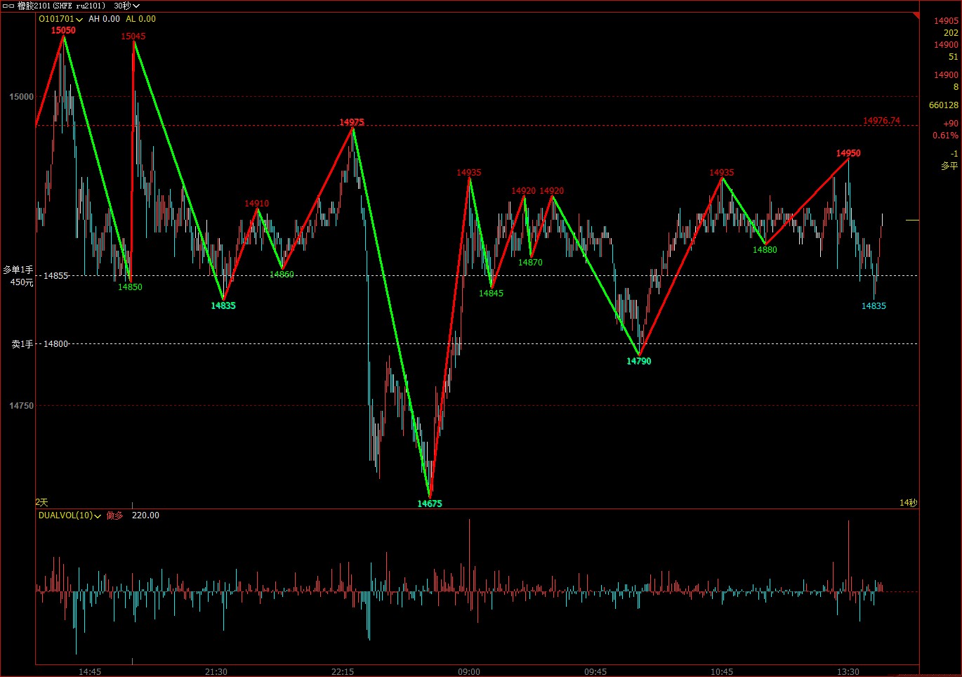
Task: Click the 14秒 countdown label
Action: (x=908, y=502)
